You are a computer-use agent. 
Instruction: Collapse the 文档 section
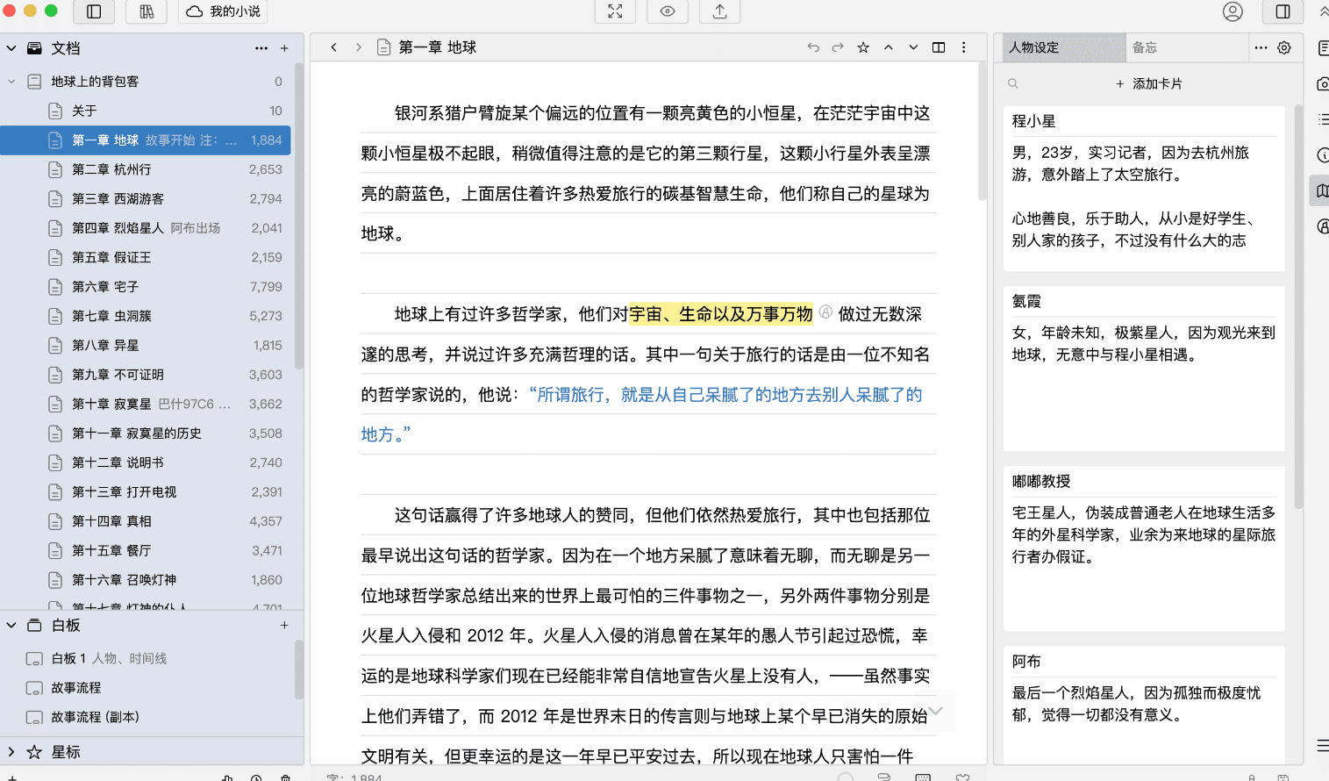[11, 48]
